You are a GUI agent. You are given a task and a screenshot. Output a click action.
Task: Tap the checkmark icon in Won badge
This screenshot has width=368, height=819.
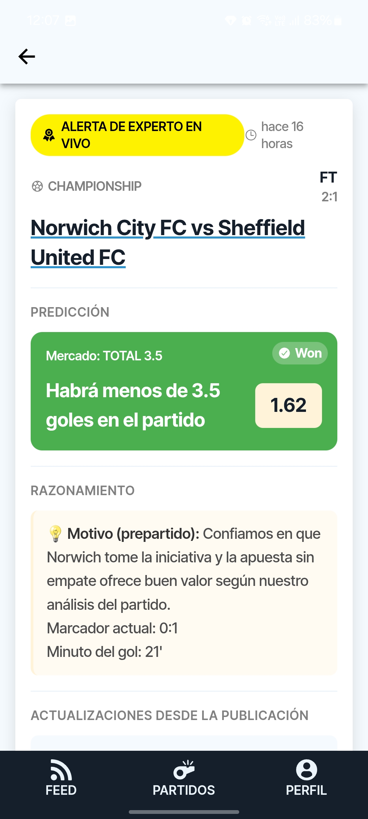point(285,353)
